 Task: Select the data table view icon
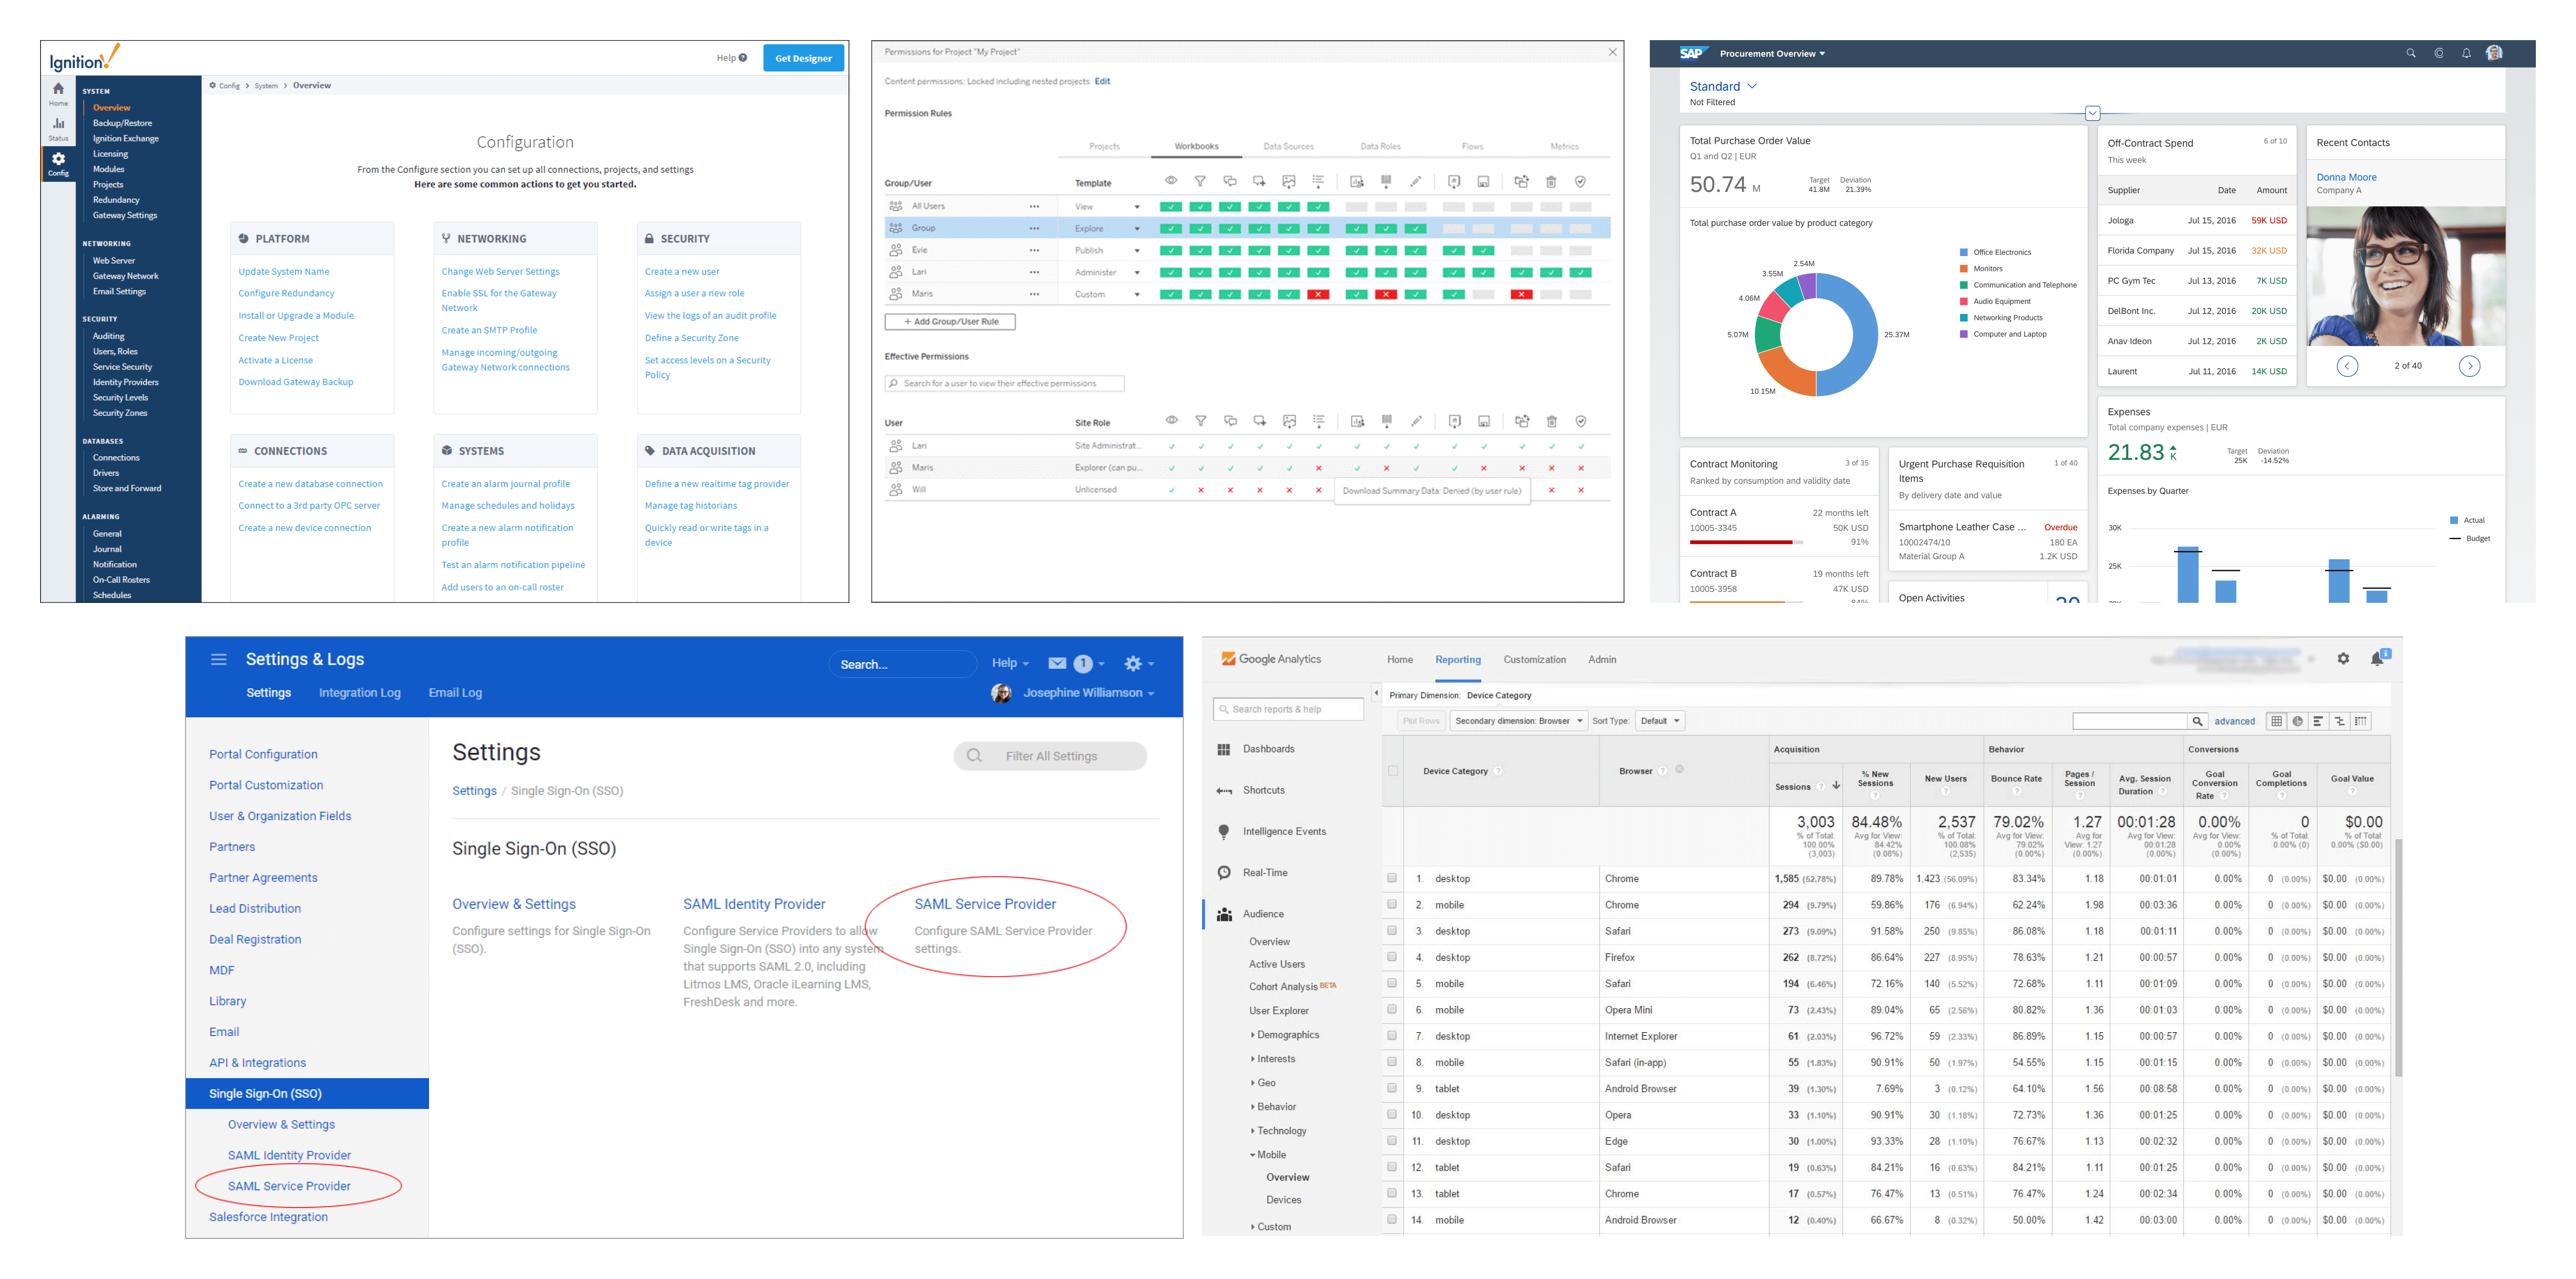click(2276, 721)
